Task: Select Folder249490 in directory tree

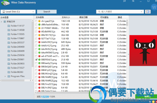Action: click(18, 47)
